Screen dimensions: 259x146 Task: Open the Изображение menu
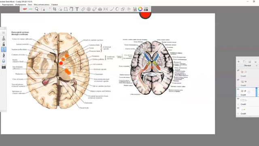pos(21,4)
